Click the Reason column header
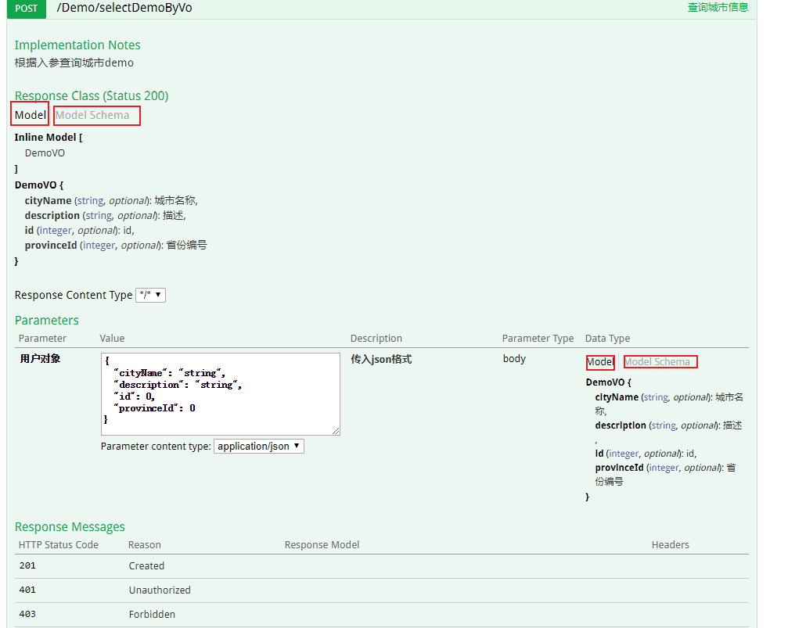The width and height of the screenshot is (806, 628). tap(145, 545)
